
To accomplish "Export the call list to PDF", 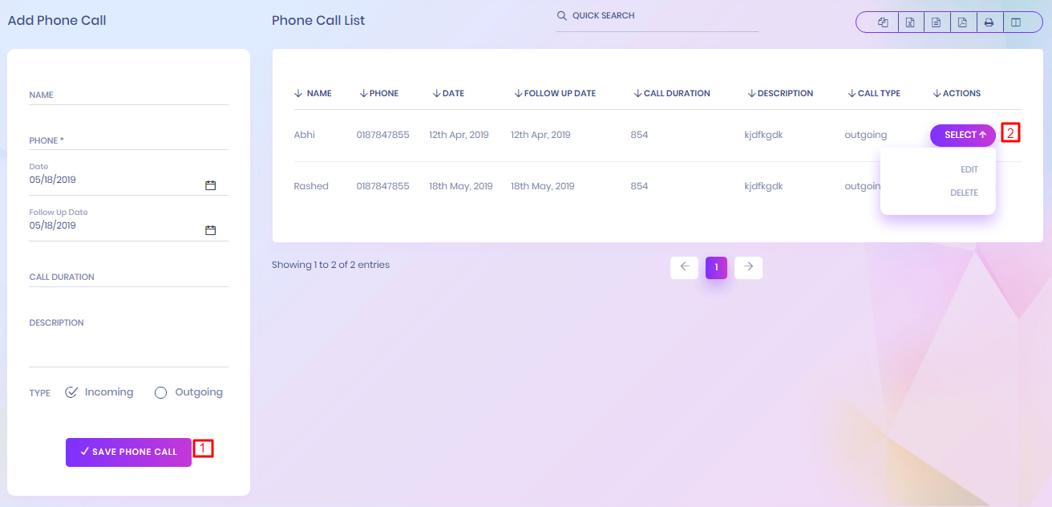I will pyautogui.click(x=962, y=22).
